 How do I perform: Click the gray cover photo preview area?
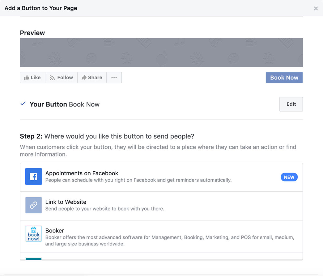click(x=161, y=52)
